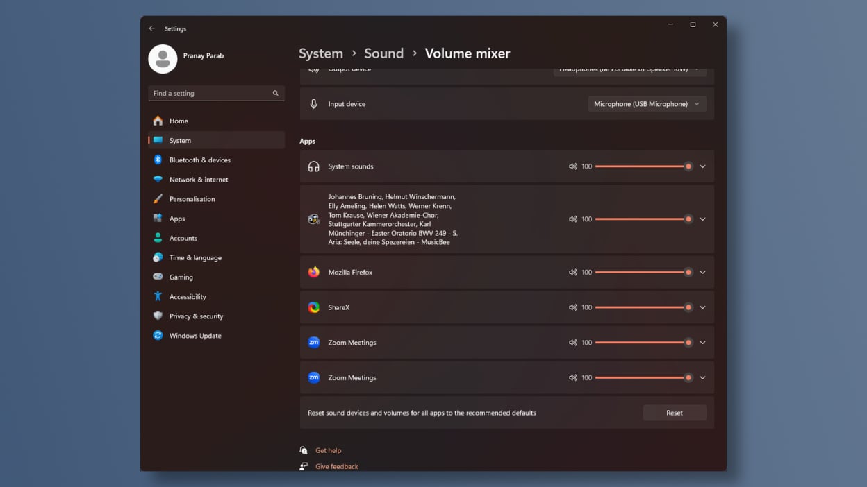867x487 pixels.
Task: Click the user profile avatar
Action: tap(163, 59)
